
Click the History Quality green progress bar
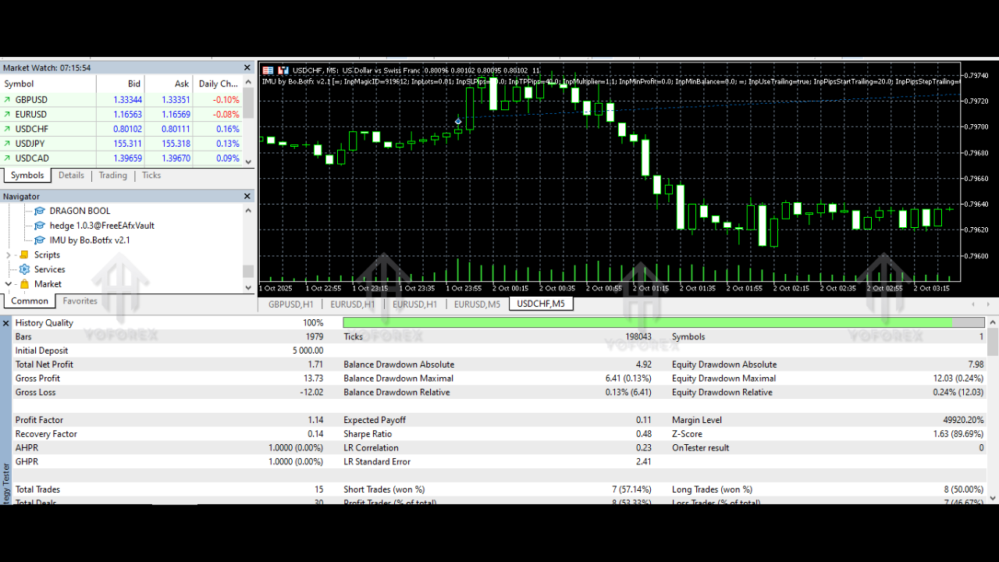coord(646,322)
